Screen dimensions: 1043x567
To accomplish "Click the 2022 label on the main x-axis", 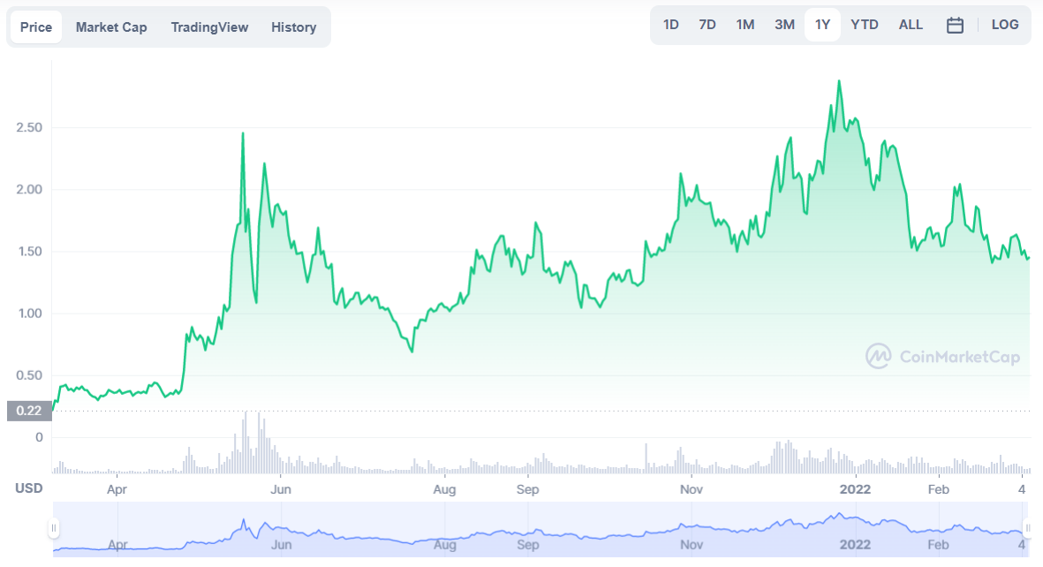I will pyautogui.click(x=855, y=489).
